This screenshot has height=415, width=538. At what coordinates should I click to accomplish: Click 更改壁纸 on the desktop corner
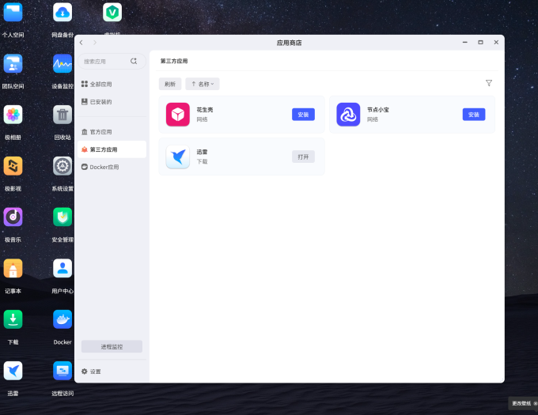point(521,403)
